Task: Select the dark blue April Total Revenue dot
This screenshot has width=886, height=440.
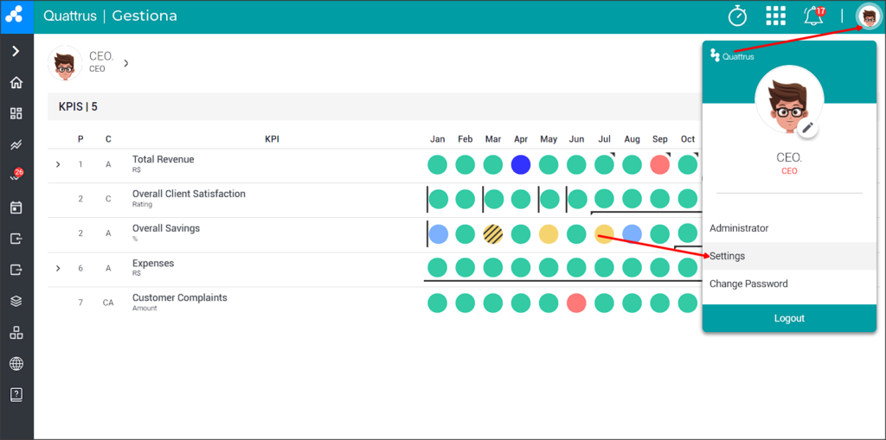Action: [520, 165]
